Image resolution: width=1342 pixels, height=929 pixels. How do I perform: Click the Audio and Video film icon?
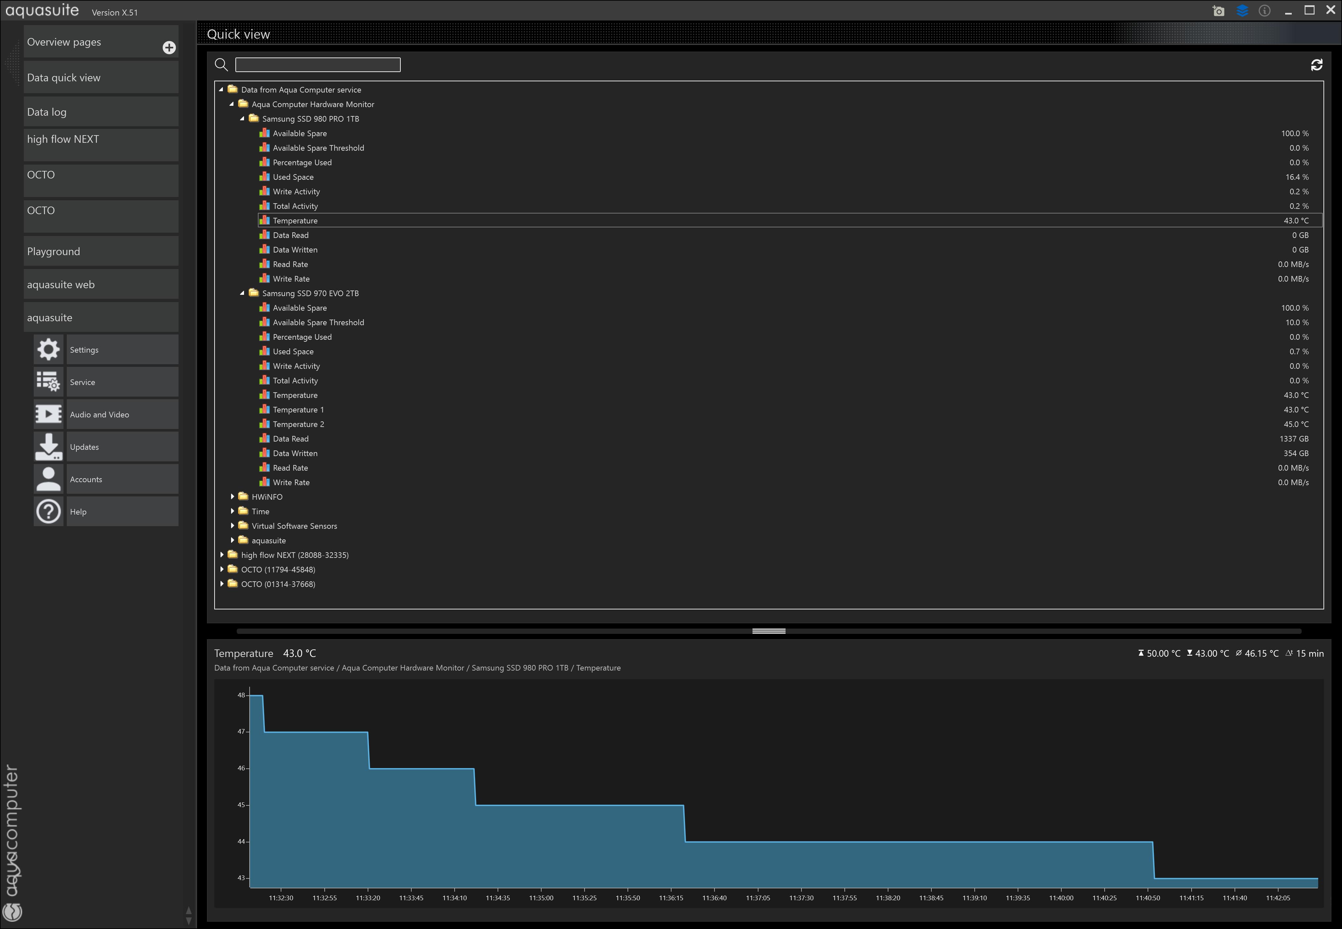point(48,414)
